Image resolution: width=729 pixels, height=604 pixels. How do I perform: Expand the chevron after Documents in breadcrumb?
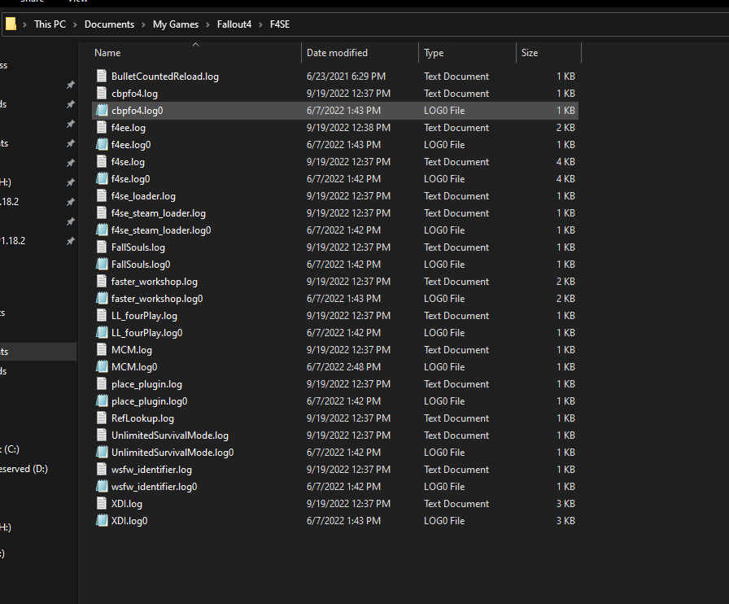click(143, 24)
